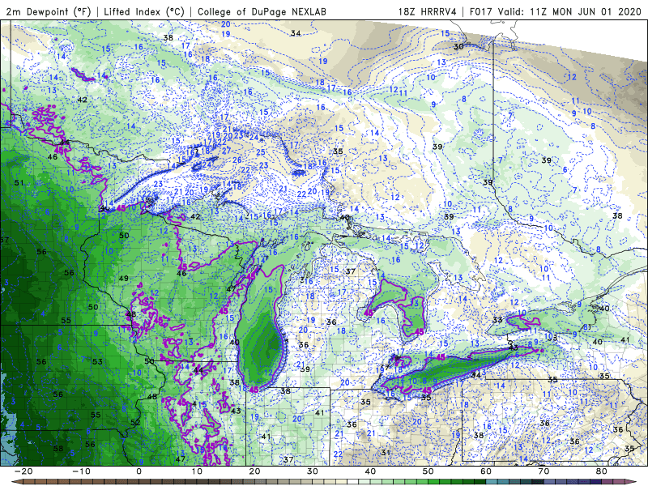Click black dewpoint value '33' near Lake Ontario
Viewport: 648px width, 486px height.
[x=497, y=320]
